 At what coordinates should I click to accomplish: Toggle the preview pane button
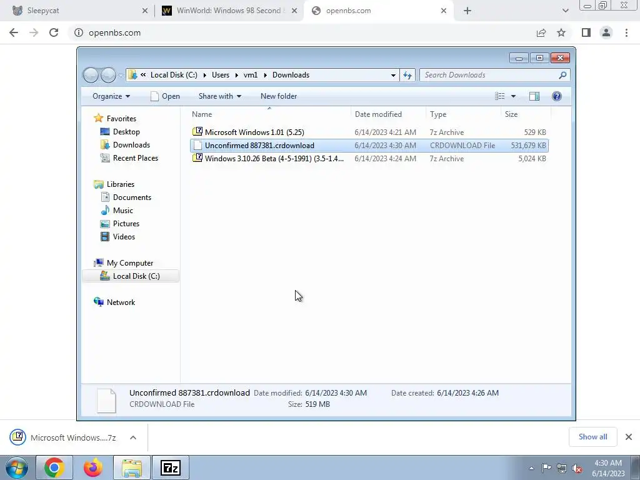tap(534, 96)
